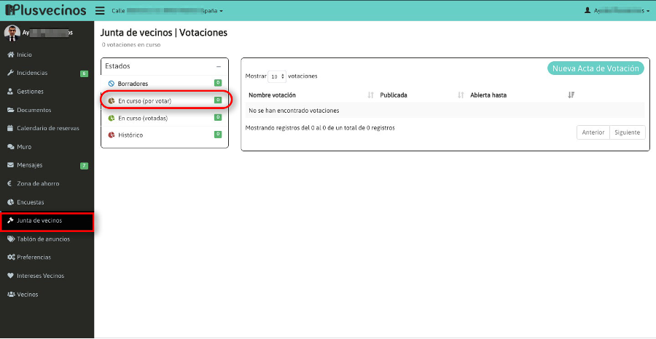Click the Calendario de reservas calendar icon
This screenshot has height=339, width=656.
pyautogui.click(x=11, y=128)
